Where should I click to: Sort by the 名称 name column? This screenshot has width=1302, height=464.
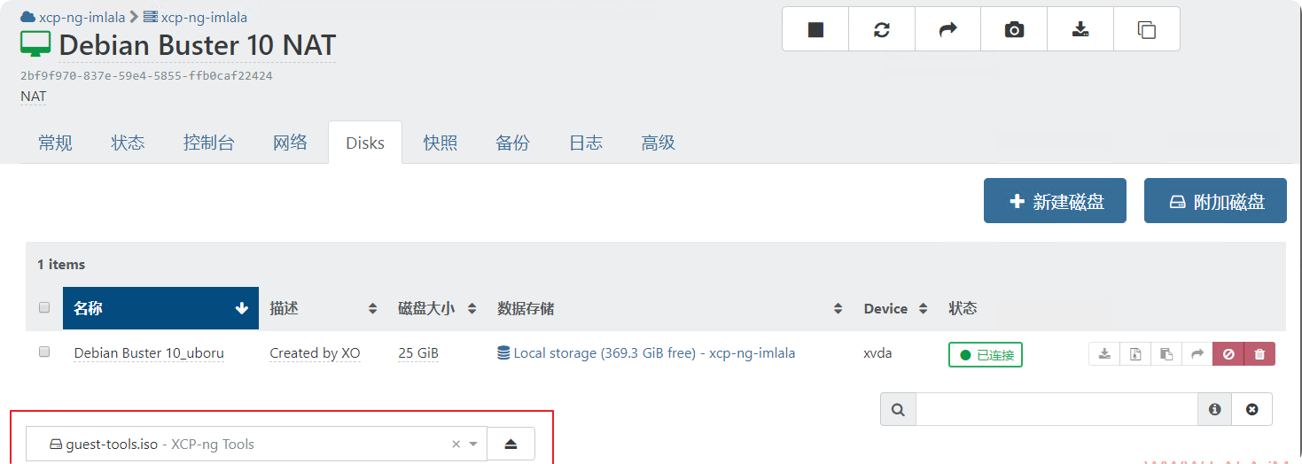(x=160, y=308)
